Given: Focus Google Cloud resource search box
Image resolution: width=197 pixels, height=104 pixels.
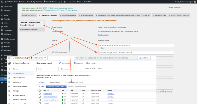Looking at the screenshot, I should click(106, 58).
